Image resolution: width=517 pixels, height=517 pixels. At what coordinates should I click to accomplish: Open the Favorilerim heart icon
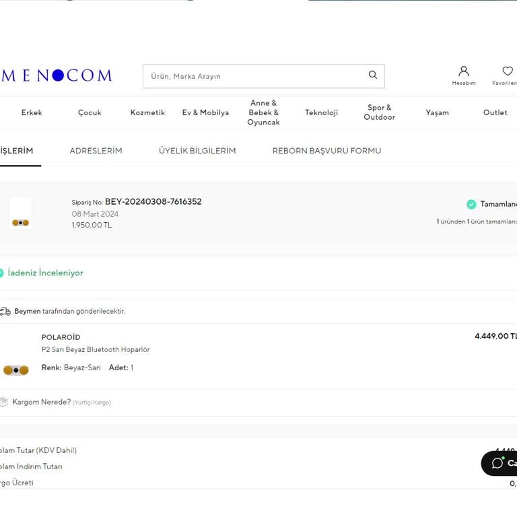(507, 71)
